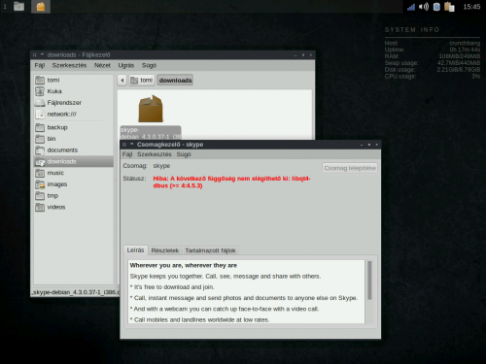Click the red Hiba error message
Screen dimensions: 486x364
[231, 182]
